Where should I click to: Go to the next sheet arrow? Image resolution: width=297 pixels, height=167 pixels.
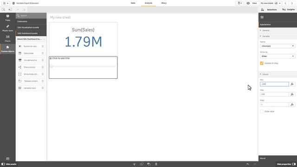292,3
